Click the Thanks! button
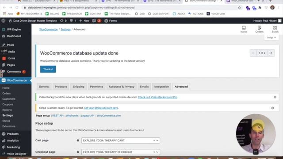This screenshot has width=283, height=159. pos(48,69)
